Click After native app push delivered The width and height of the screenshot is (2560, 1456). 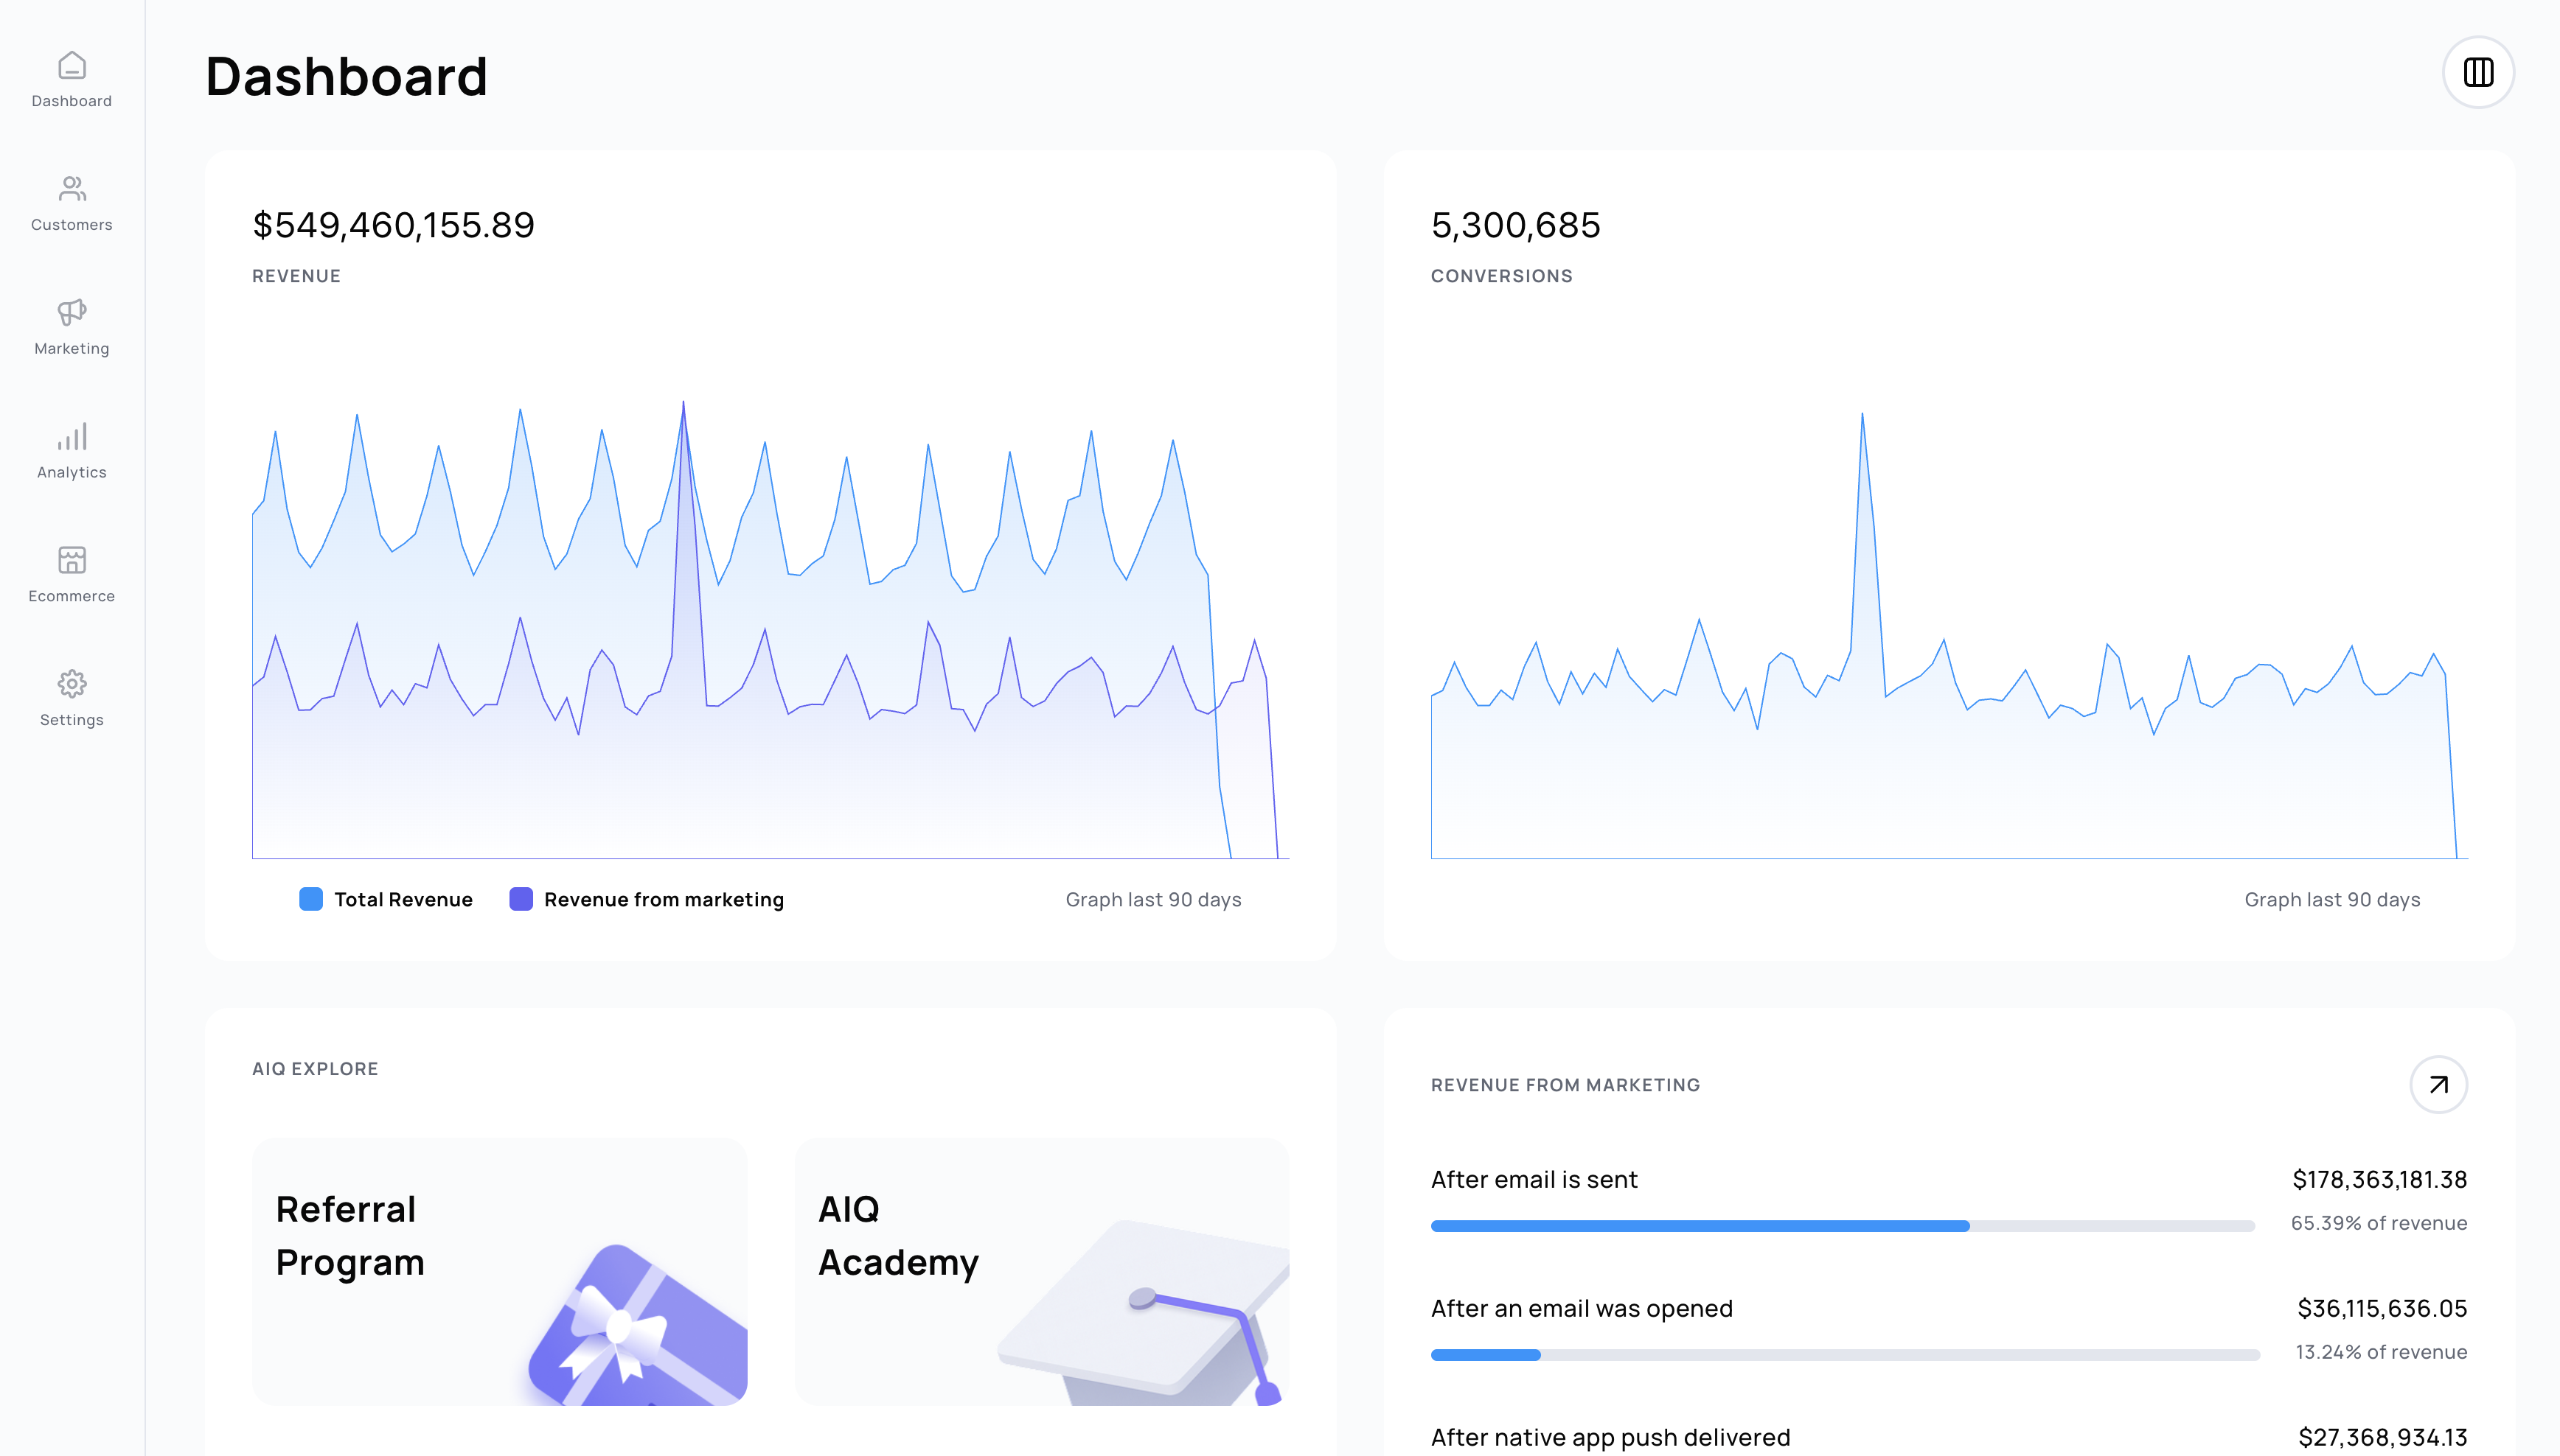(x=1610, y=1437)
